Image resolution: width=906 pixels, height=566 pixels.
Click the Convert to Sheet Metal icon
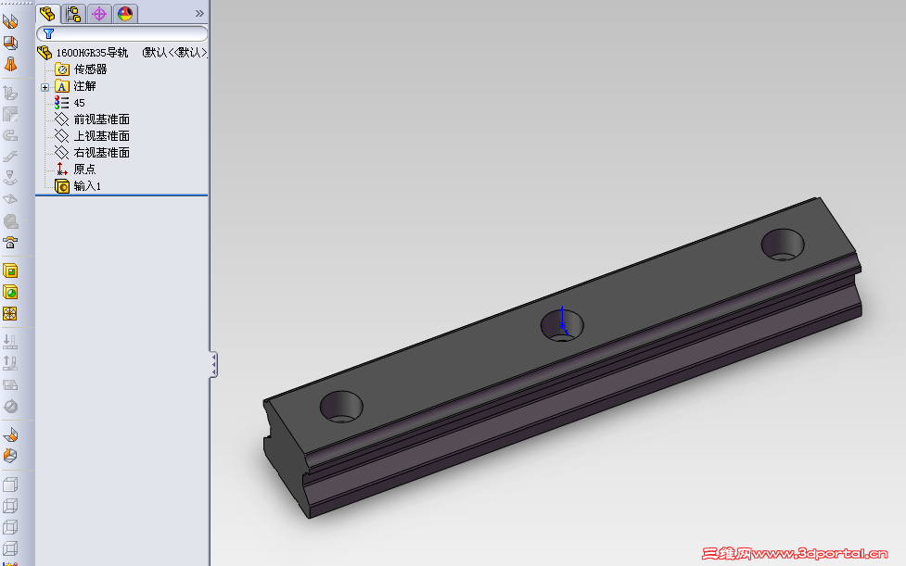[x=10, y=42]
